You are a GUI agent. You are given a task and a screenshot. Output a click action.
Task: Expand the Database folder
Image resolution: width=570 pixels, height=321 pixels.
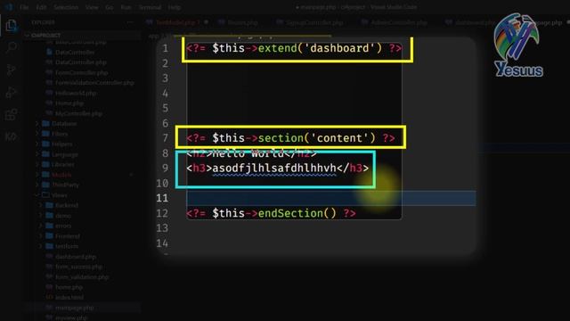pyautogui.click(x=64, y=124)
